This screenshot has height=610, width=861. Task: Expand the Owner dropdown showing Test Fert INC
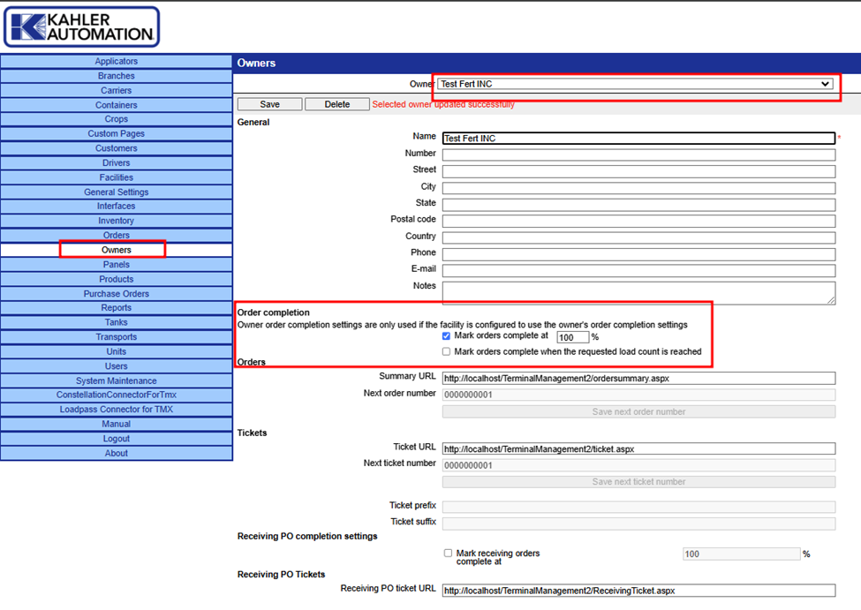coord(635,84)
